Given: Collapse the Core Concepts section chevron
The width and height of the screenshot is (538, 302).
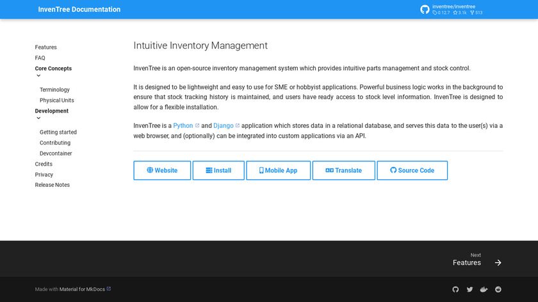Looking at the screenshot, I should pyautogui.click(x=38, y=76).
